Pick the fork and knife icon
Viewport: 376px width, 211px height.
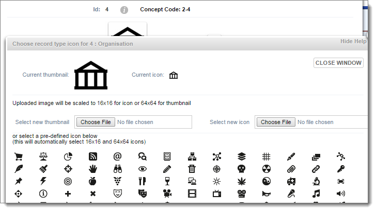143,181
